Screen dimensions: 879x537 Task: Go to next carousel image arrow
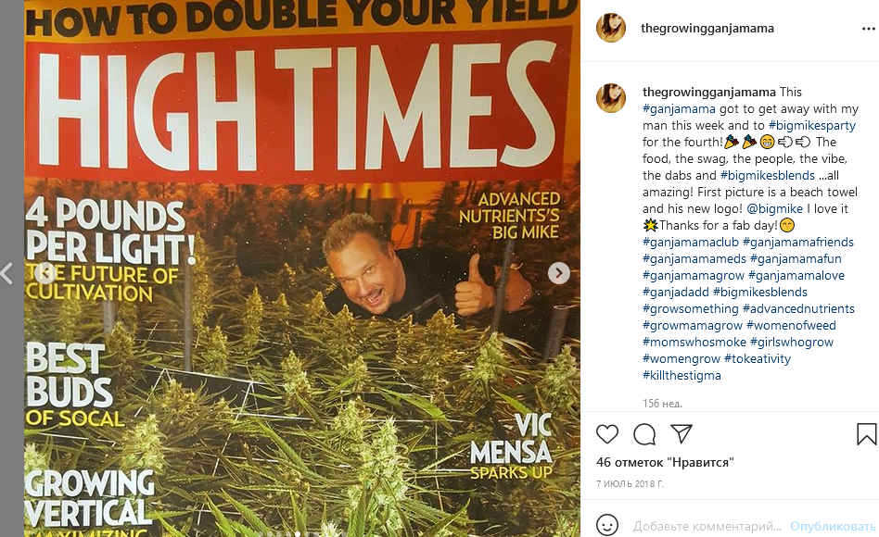tap(558, 273)
